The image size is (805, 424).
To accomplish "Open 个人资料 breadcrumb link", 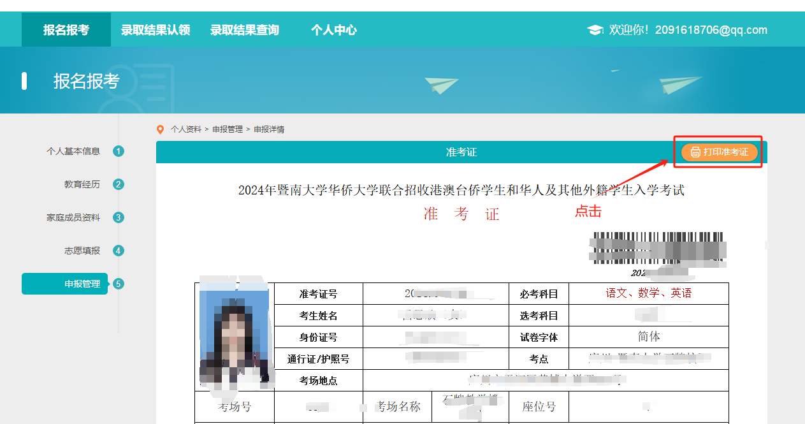I will [x=186, y=129].
